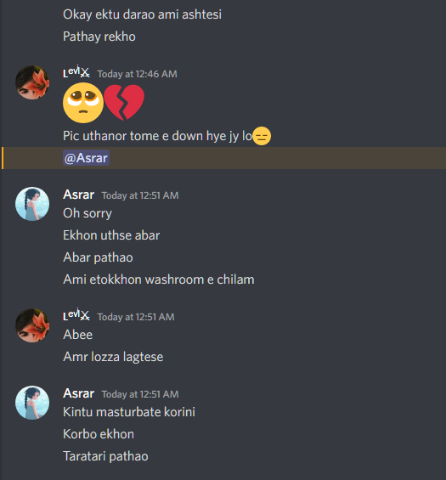446x480 pixels.
Task: Click LeviX's avatar next to the "Abee" message
Action: 32,325
